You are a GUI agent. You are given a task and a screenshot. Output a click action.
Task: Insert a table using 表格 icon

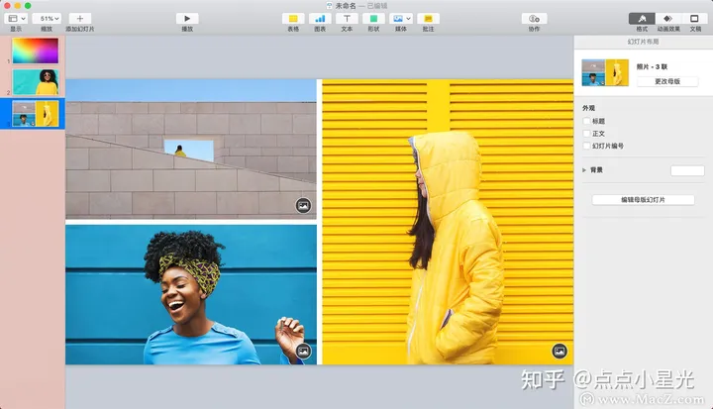click(x=292, y=18)
